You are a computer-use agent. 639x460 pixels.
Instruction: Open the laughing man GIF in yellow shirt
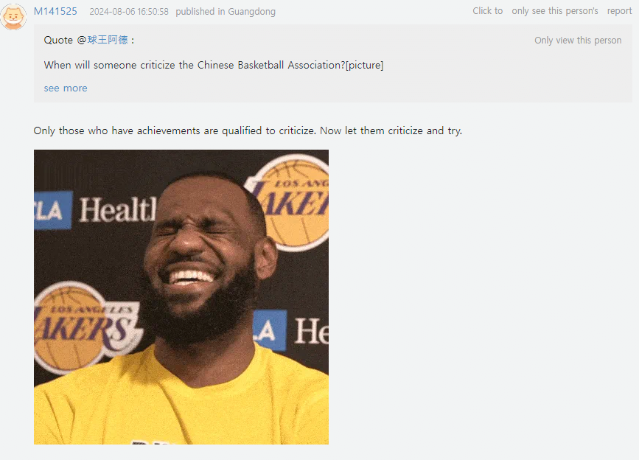(181, 297)
